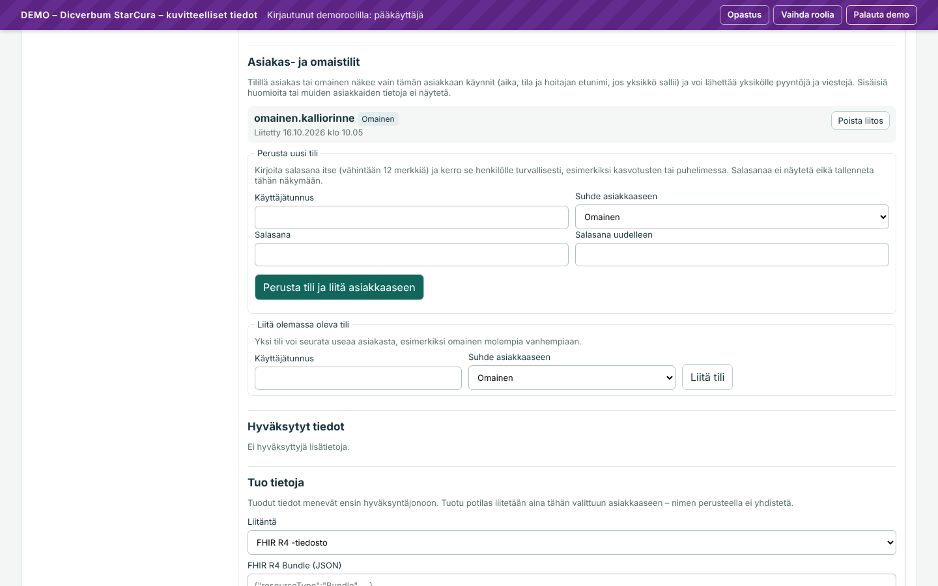Click the Liitetty 16.10.2026 klo 10.05 text
Screen dimensions: 938x586
click(x=309, y=132)
